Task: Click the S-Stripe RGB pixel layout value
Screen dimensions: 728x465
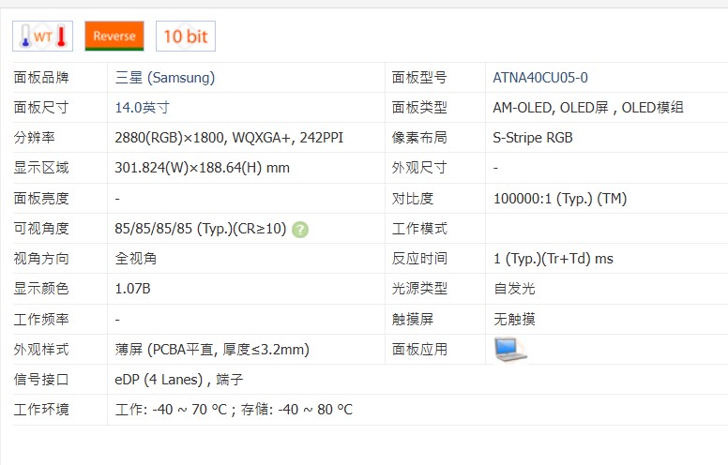Action: [x=532, y=138]
